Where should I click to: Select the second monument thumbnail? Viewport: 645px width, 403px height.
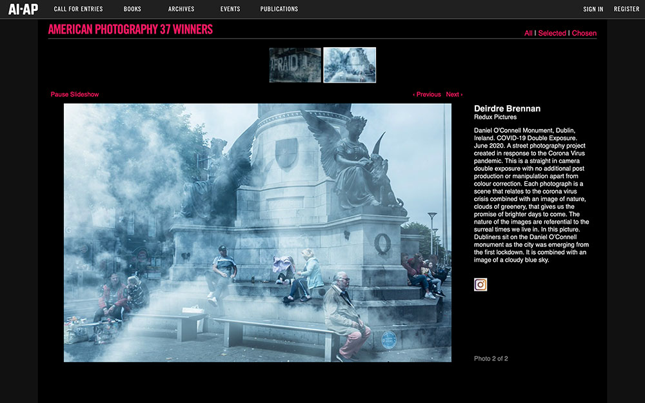tap(350, 65)
